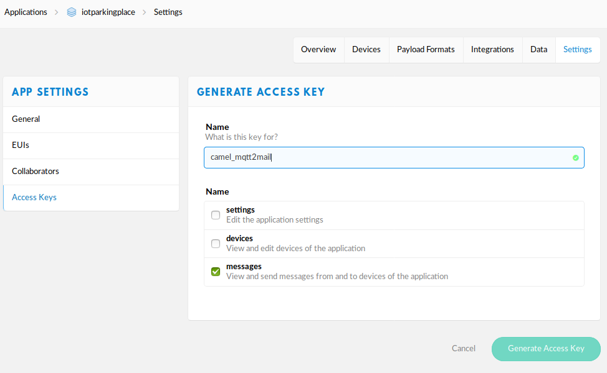Open Collaborators in app settings
This screenshot has height=373, width=607.
tap(91, 172)
